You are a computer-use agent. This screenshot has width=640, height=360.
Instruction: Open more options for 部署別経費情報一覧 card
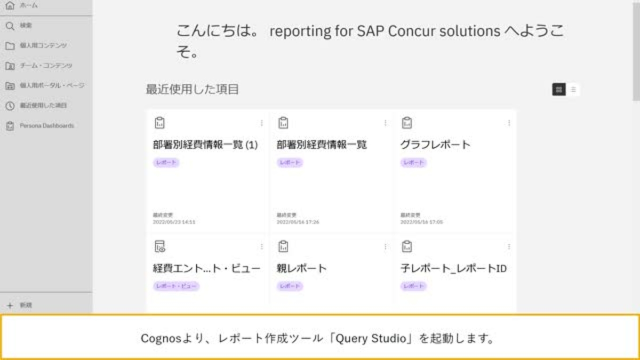(385, 123)
